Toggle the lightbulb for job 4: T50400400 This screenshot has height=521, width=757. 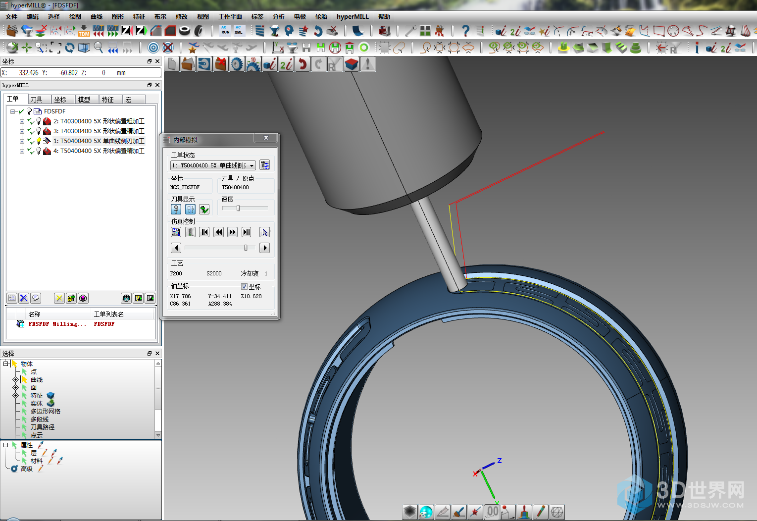39,151
